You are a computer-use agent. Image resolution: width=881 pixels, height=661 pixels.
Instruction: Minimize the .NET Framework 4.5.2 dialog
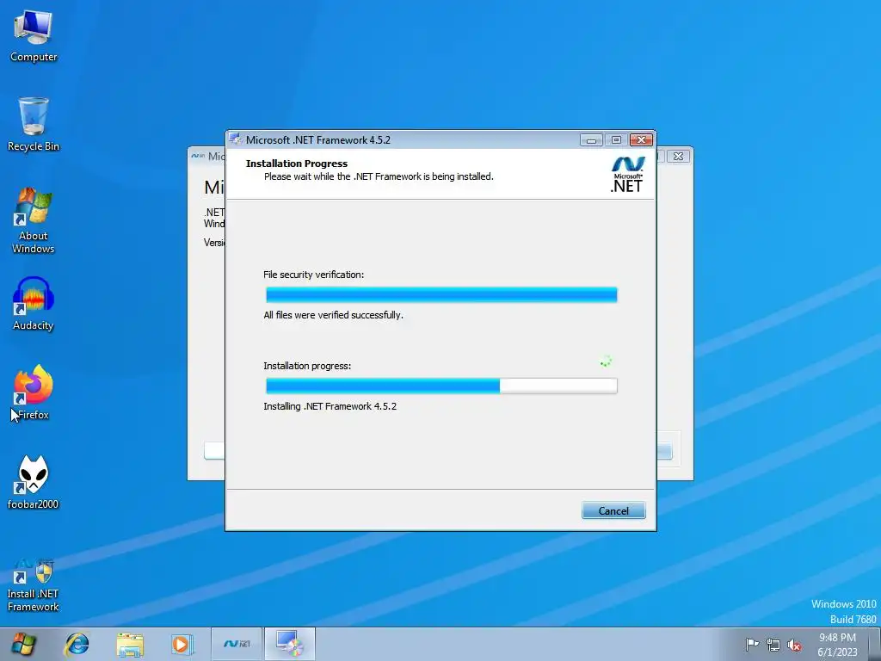tap(591, 140)
